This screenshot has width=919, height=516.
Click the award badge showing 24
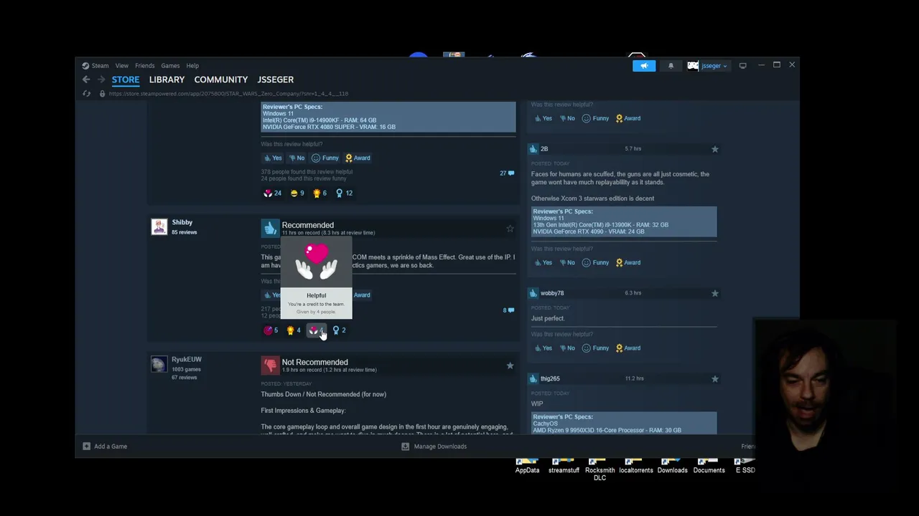pyautogui.click(x=272, y=193)
